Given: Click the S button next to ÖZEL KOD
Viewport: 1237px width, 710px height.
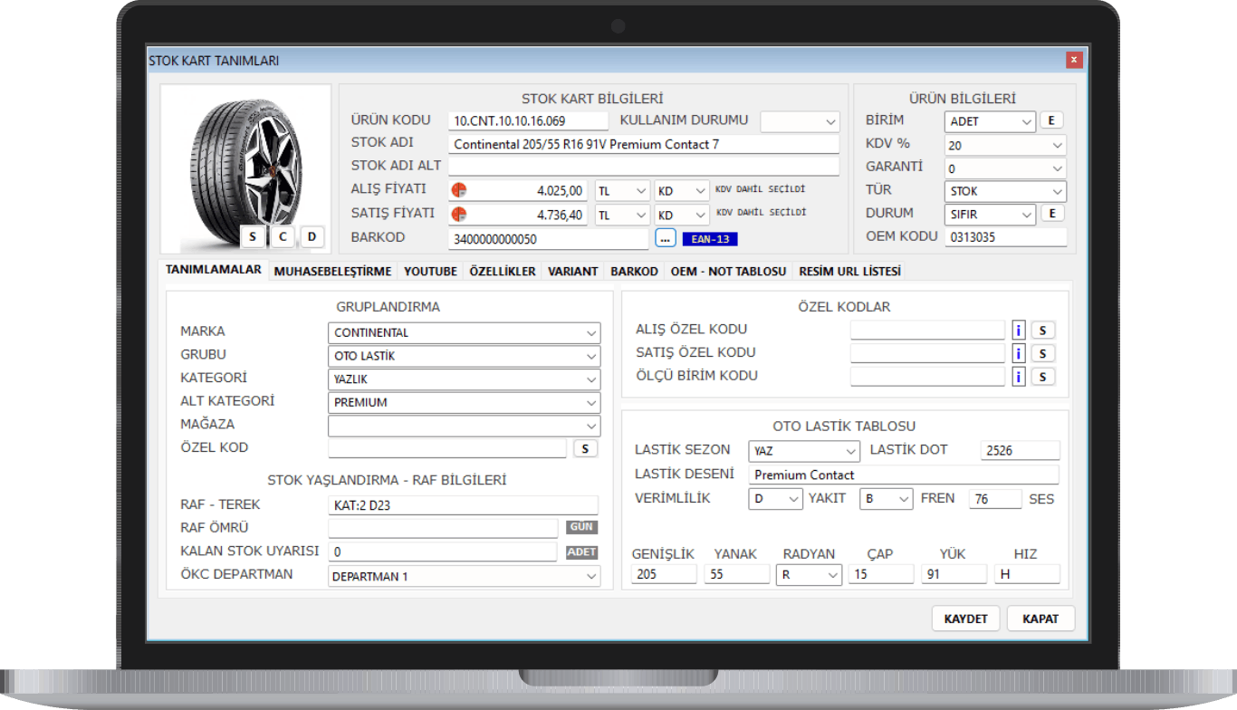Looking at the screenshot, I should point(585,448).
